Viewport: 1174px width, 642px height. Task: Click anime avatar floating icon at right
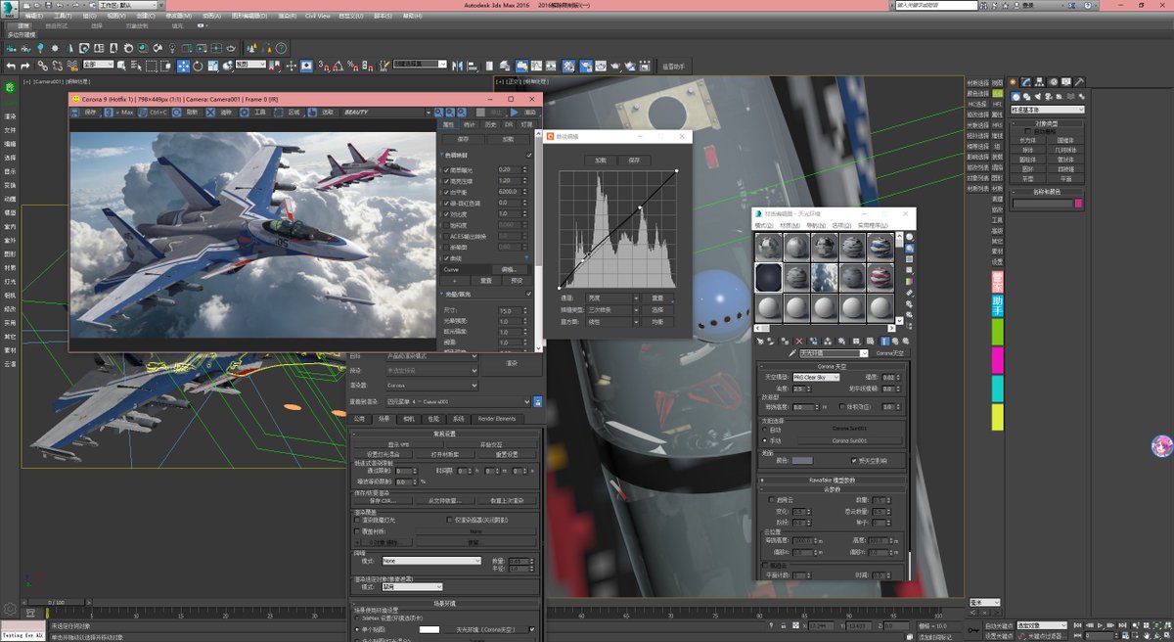click(1161, 446)
